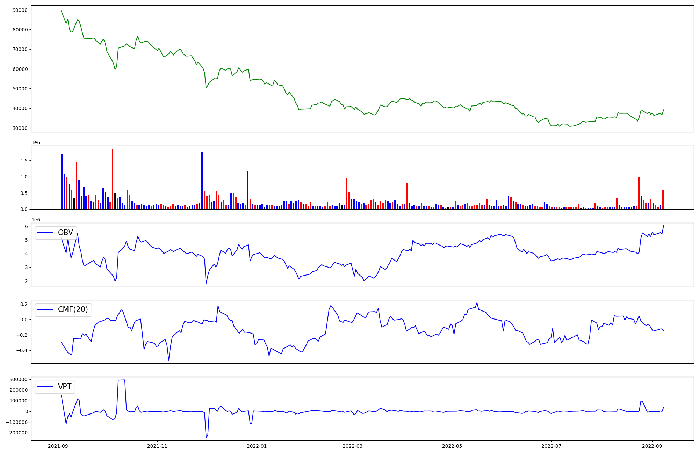Click the 1.5 volume axis label
Screen dimensions: 699x454
(24, 161)
